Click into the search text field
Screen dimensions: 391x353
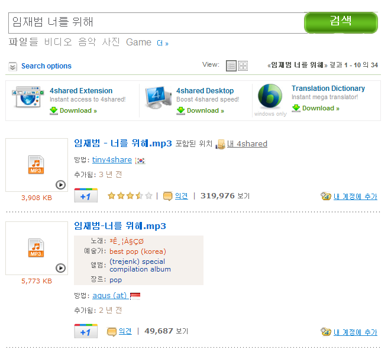[156, 23]
